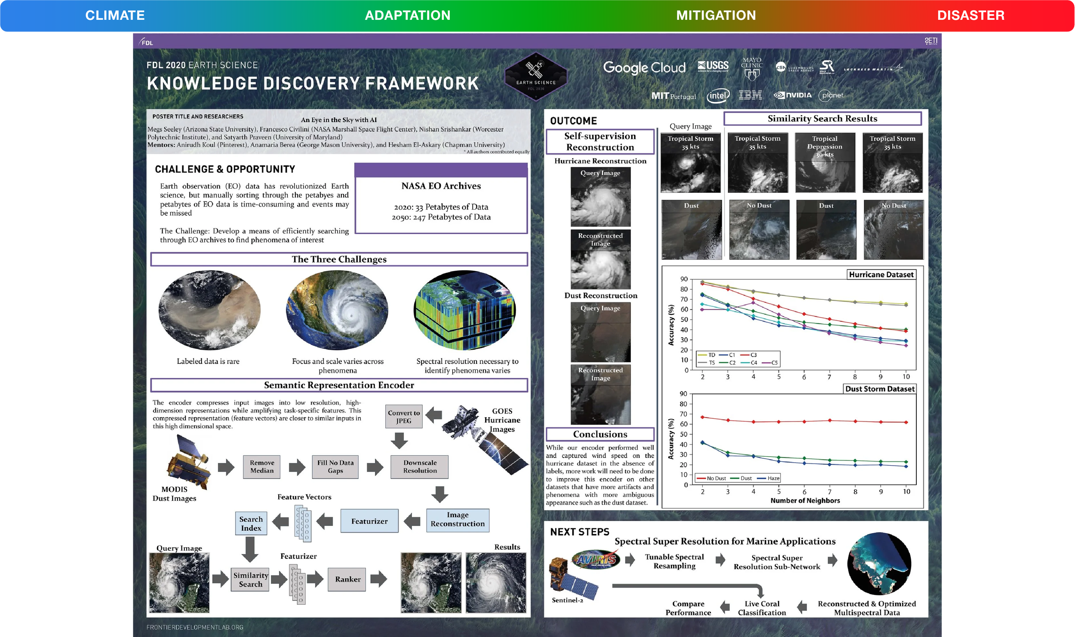Image resolution: width=1075 pixels, height=637 pixels.
Task: Click the GOES satellite image
Action: (x=485, y=440)
